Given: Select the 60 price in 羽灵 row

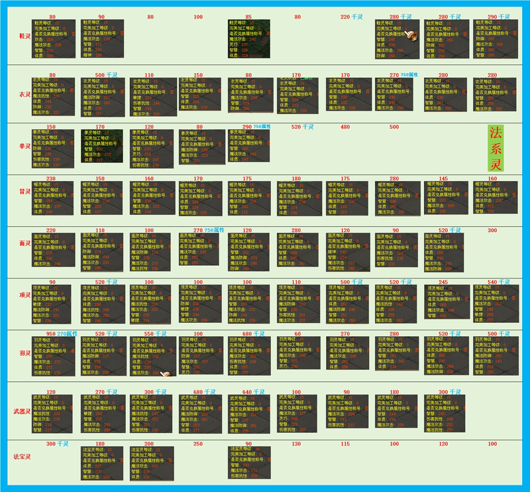Looking at the screenshot, I should click(x=297, y=334).
